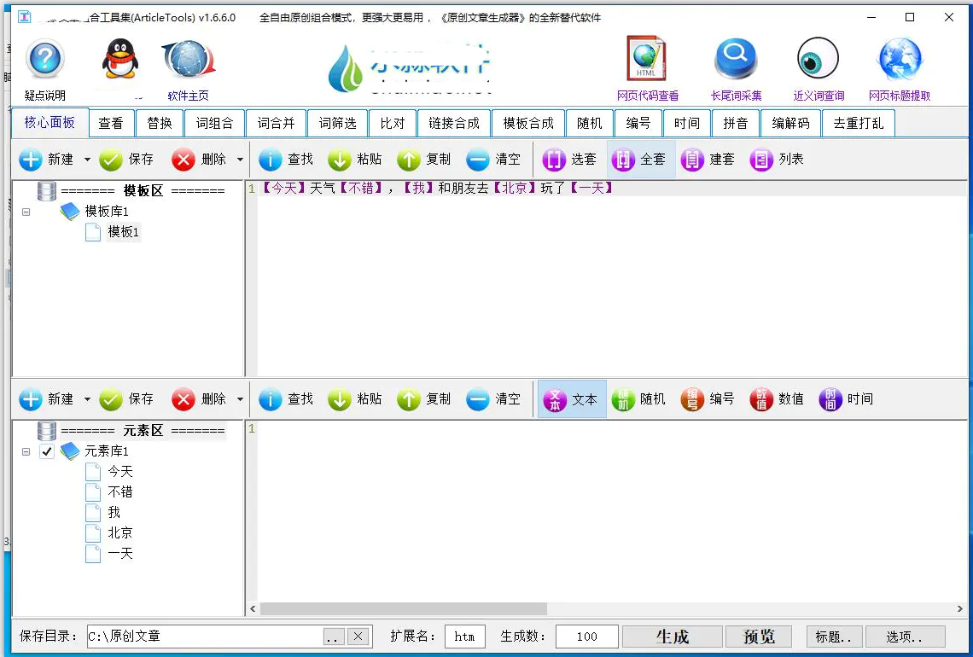Screen dimensions: 973x657
Task: Select 北京 element in the tree
Action: 119,533
